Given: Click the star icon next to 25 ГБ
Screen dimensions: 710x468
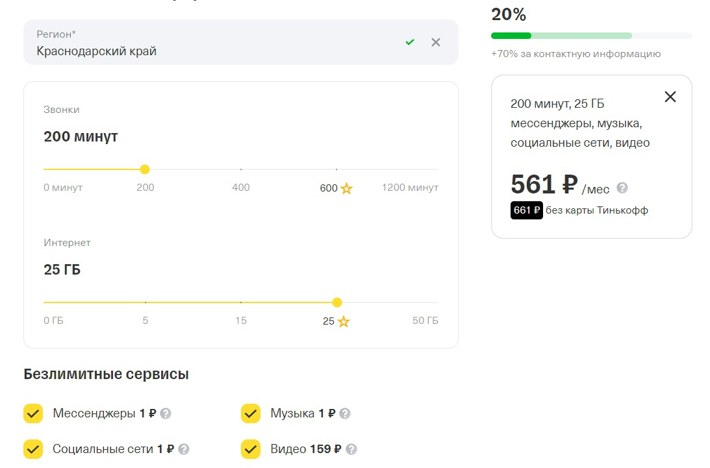Looking at the screenshot, I should pyautogui.click(x=344, y=321).
